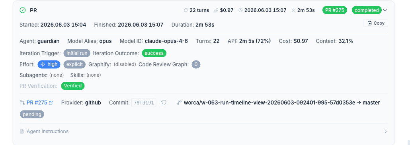This screenshot has width=410, height=145.
Task: Click the document icon beside Agent Instructions
Action: pyautogui.click(x=22, y=131)
